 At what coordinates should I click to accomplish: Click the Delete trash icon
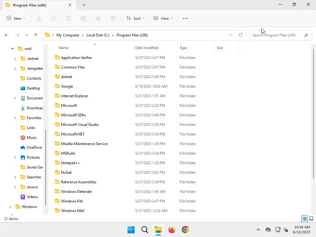113,18
